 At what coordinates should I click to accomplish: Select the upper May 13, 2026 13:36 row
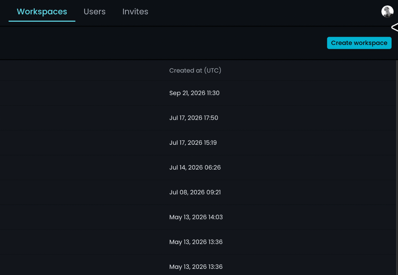point(198,242)
